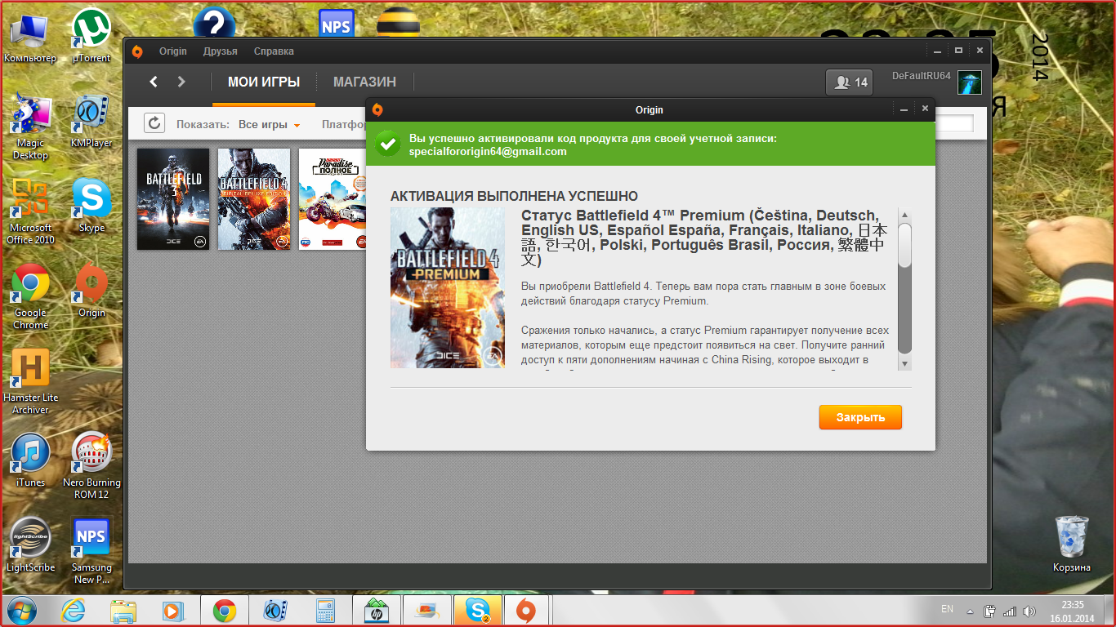Click the LightScribe desktop shortcut

pyautogui.click(x=30, y=546)
